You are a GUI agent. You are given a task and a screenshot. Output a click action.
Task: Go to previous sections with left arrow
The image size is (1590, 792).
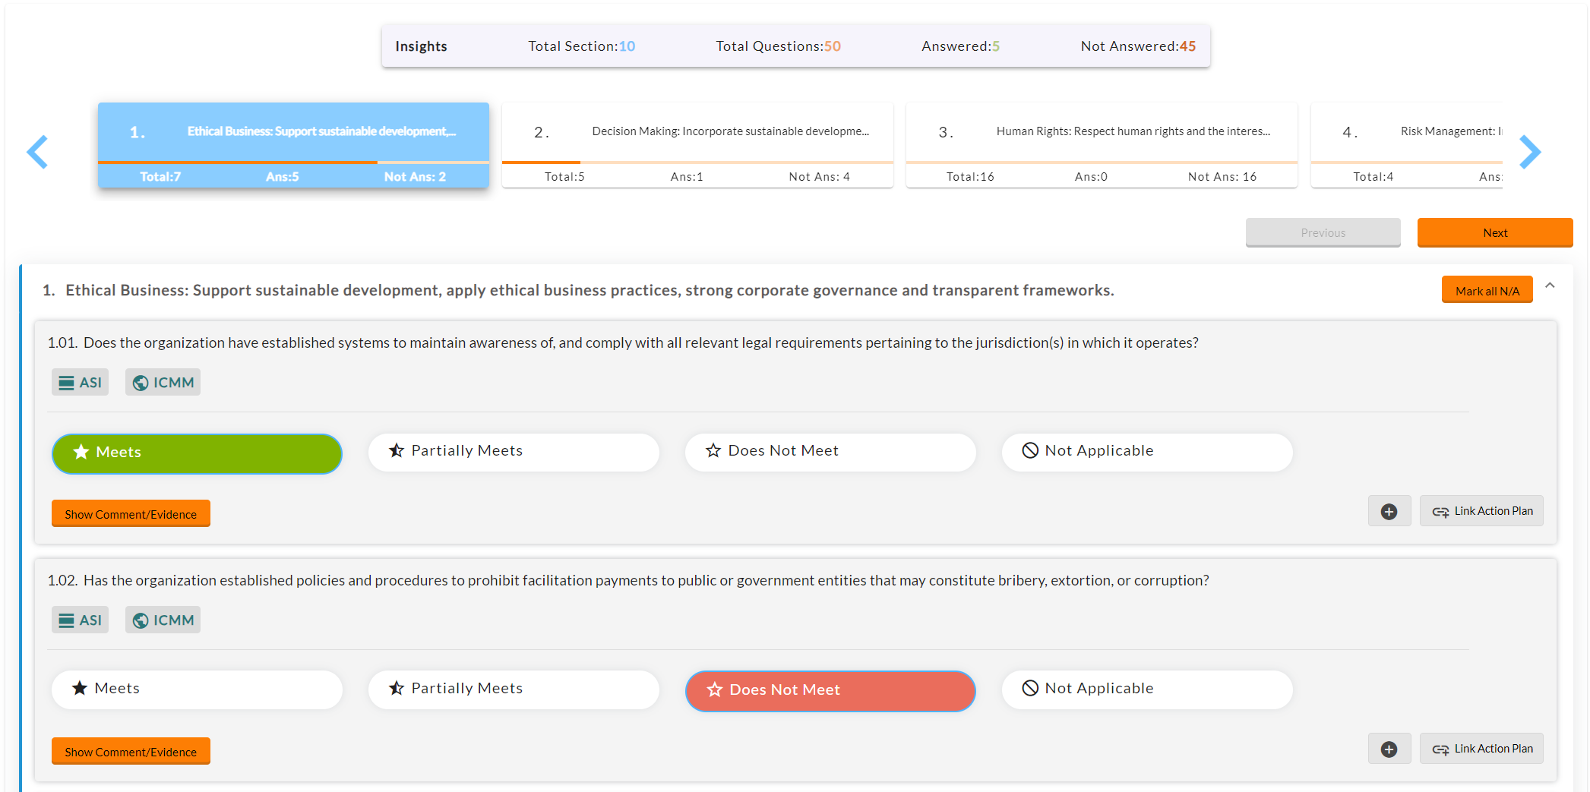pos(37,152)
